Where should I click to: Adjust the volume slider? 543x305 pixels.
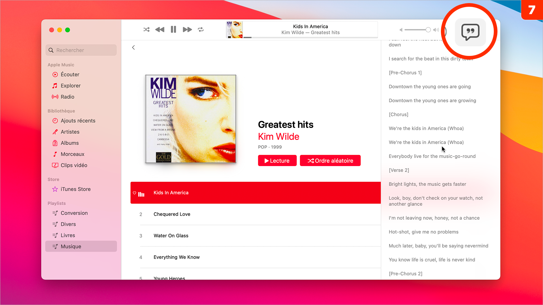coord(417,30)
